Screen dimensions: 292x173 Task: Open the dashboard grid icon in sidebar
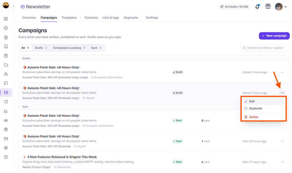click(x=6, y=19)
